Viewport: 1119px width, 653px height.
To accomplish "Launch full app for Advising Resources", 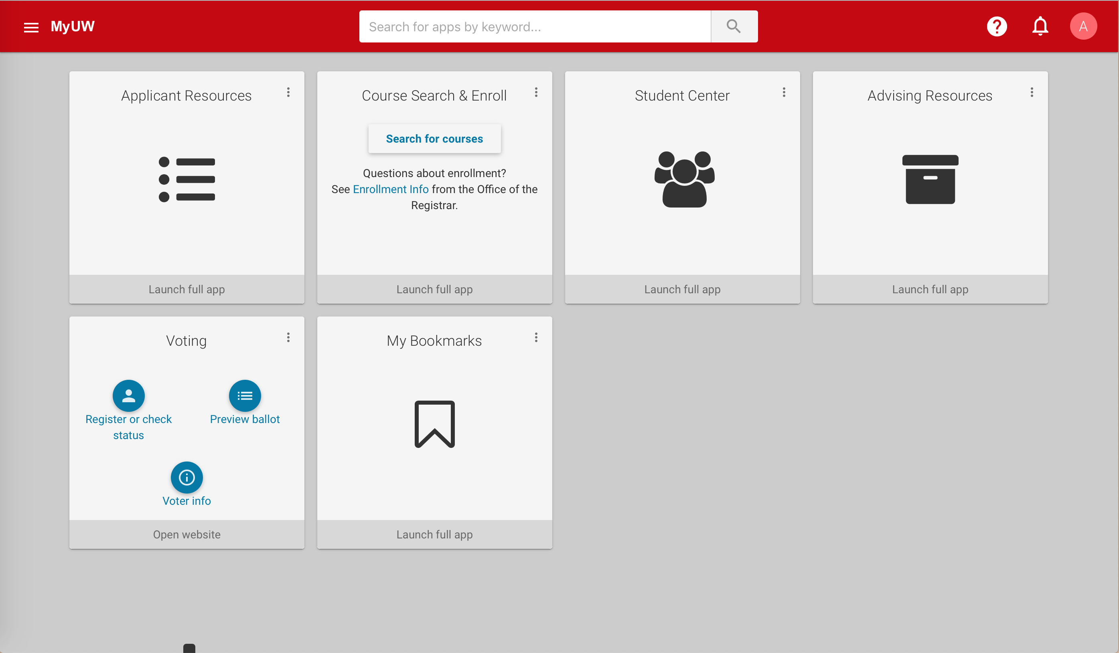I will 930,289.
